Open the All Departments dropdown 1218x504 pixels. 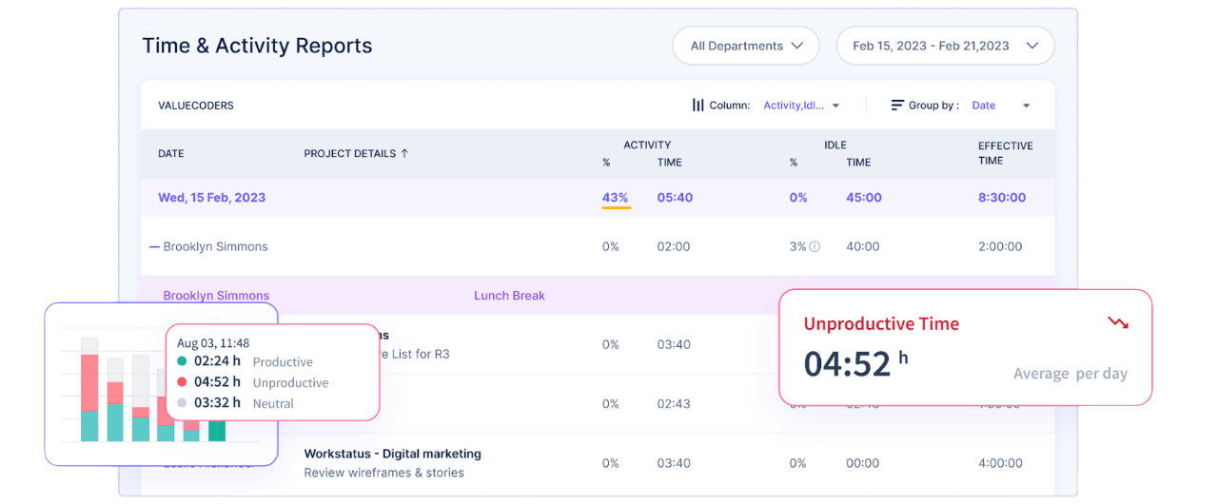point(746,46)
